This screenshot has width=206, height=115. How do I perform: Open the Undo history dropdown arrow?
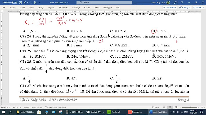point(27,3)
